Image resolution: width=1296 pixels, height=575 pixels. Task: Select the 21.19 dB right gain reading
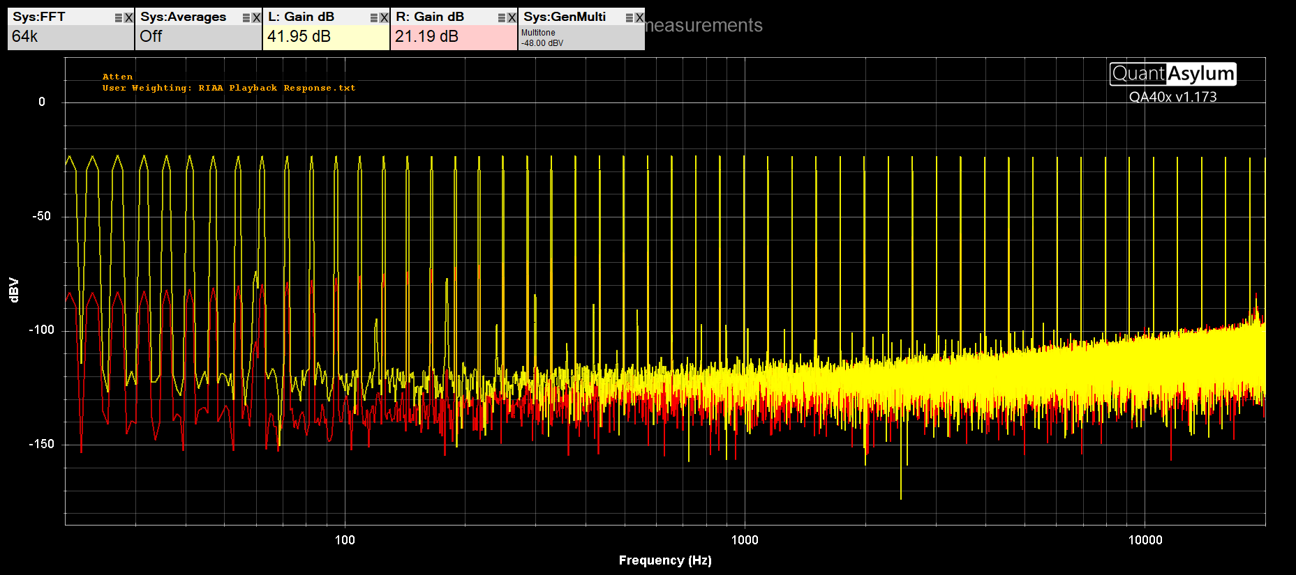click(x=426, y=36)
